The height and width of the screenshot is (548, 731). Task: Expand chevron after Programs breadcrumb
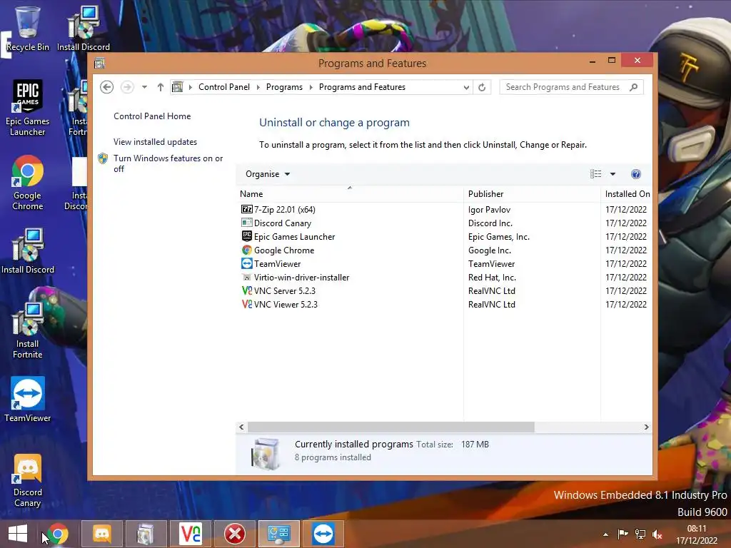click(311, 87)
